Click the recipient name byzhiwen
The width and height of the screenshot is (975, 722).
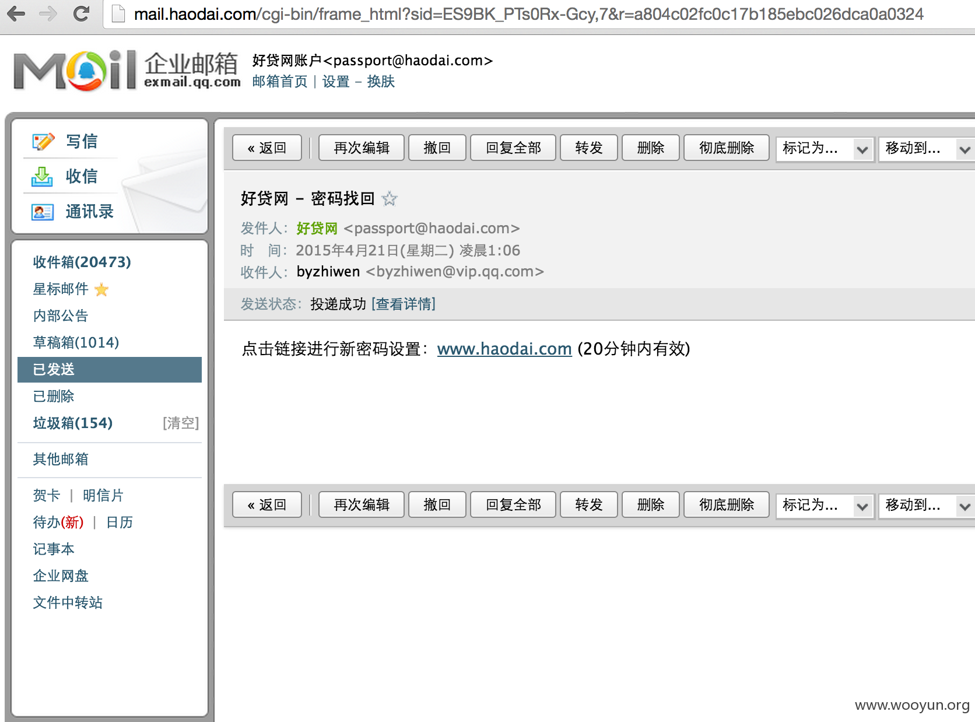pos(328,272)
